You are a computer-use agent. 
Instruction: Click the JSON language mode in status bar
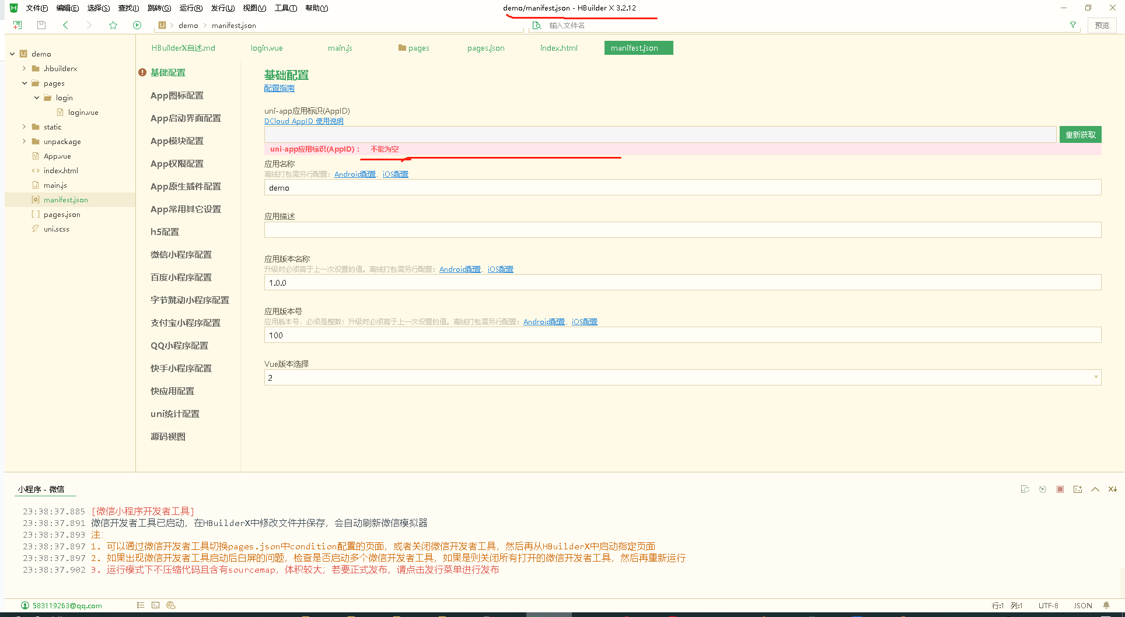click(x=1083, y=606)
